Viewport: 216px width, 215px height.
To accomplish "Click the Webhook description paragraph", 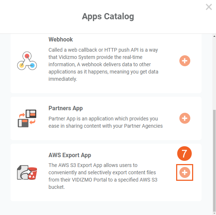I will point(103,64).
